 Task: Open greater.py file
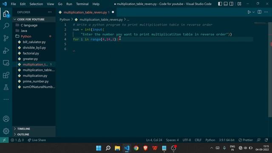click(34, 59)
